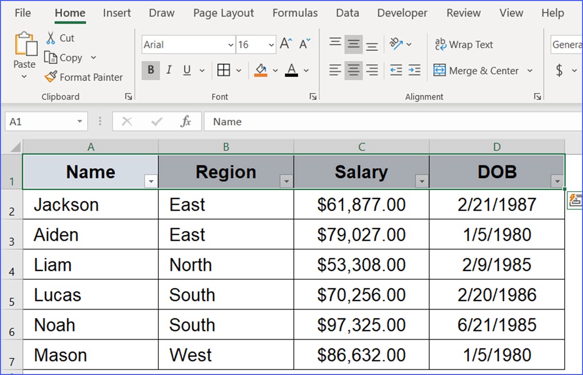Open the Region column filter dropdown

(287, 181)
